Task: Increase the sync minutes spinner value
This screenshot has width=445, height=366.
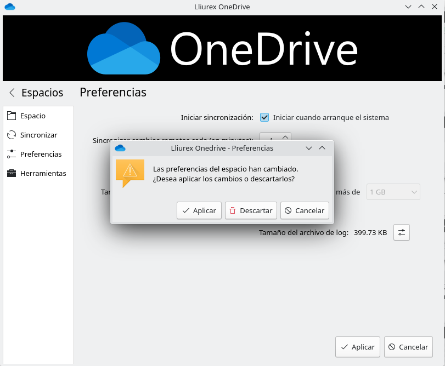Action: coord(285,137)
